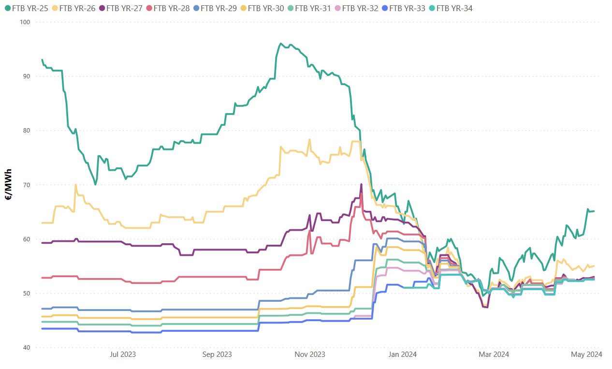The image size is (612, 369).
Task: Select the FTB YR-34 legend label
Action: click(454, 8)
